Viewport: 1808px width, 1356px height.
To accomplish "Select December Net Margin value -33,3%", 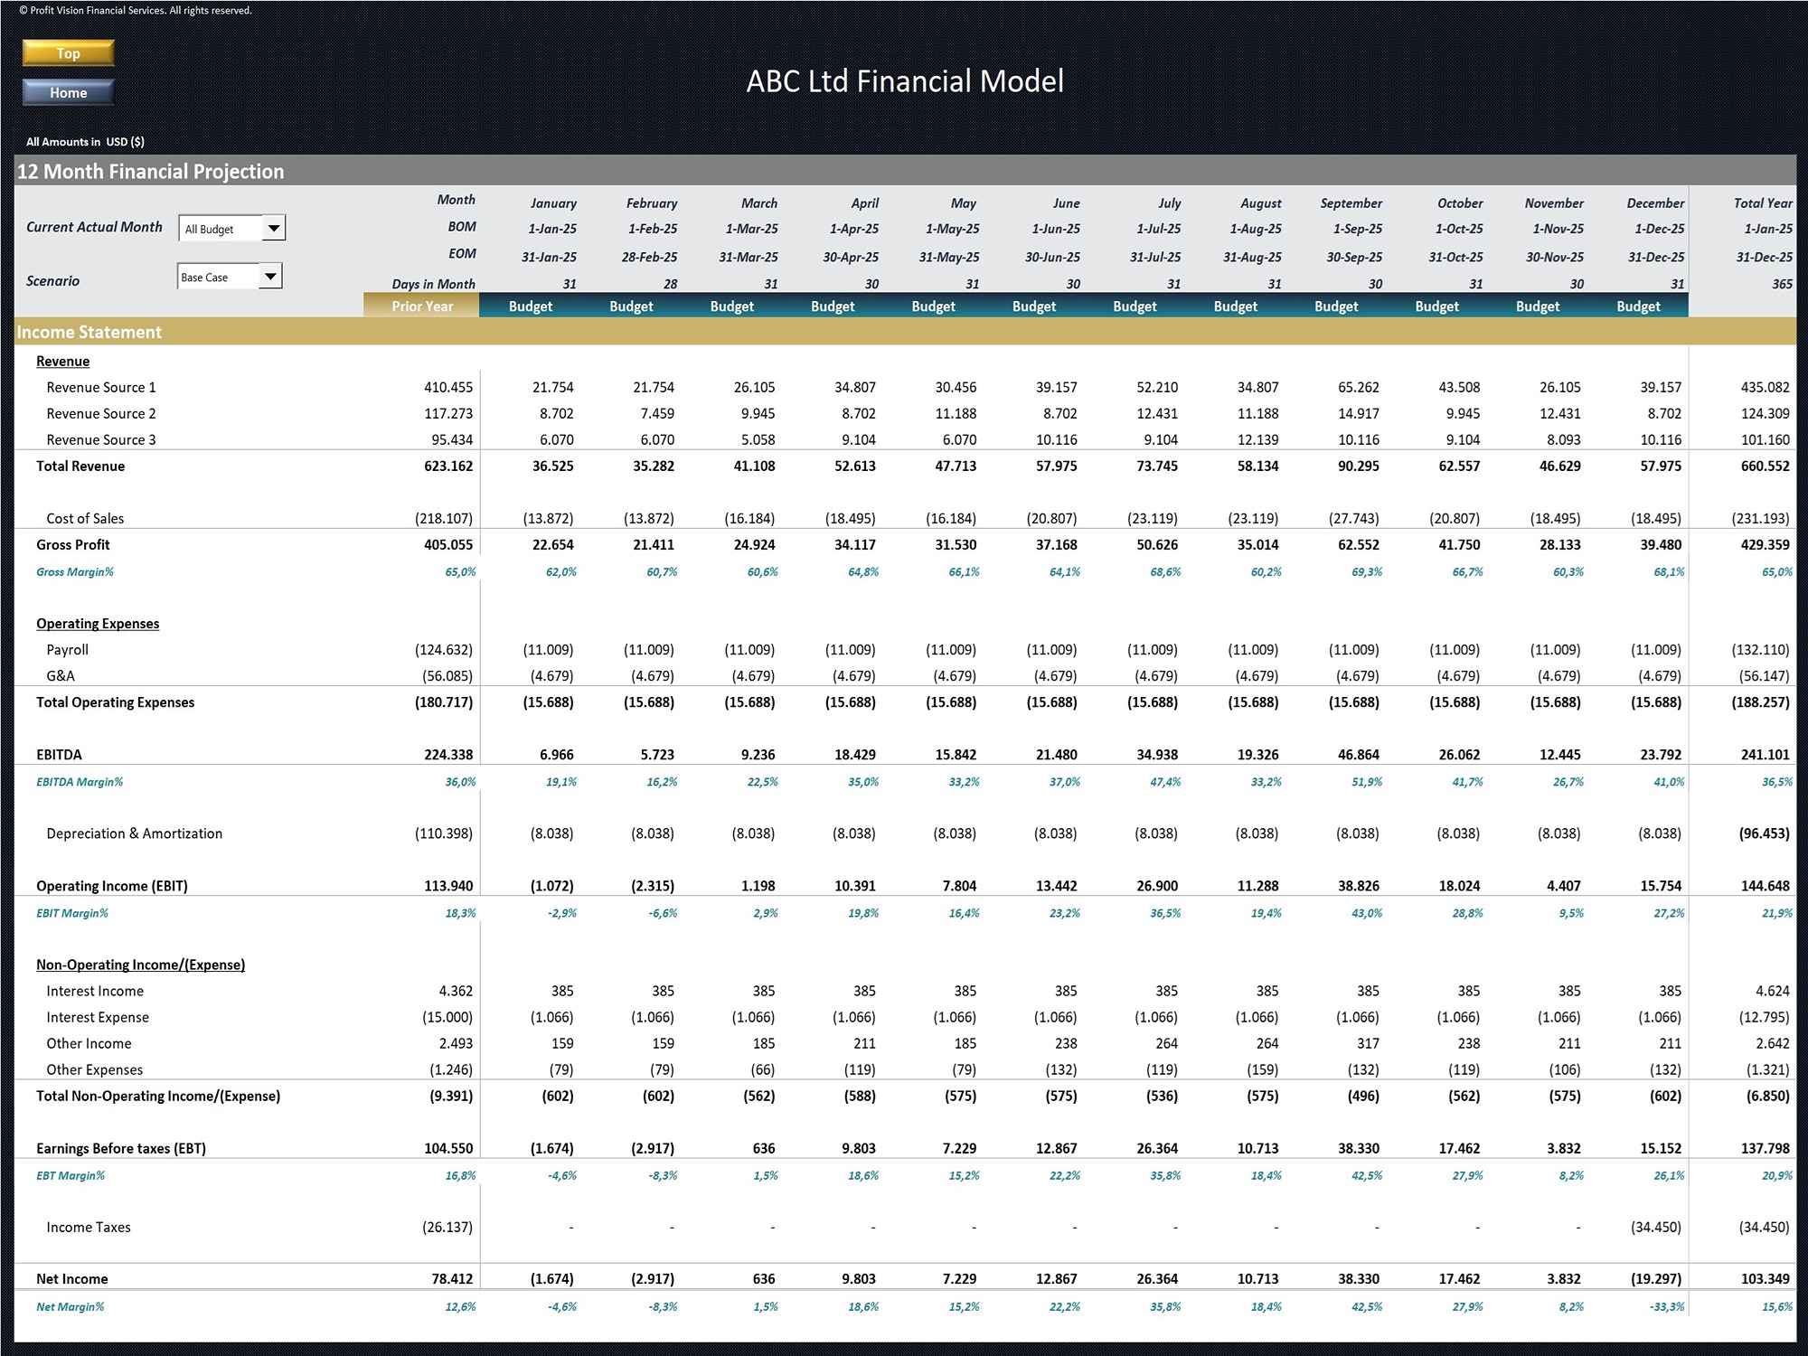I will click(x=1666, y=1307).
